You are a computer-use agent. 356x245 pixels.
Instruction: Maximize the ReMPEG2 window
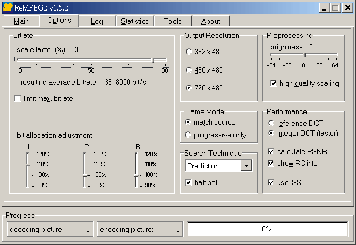(335, 8)
